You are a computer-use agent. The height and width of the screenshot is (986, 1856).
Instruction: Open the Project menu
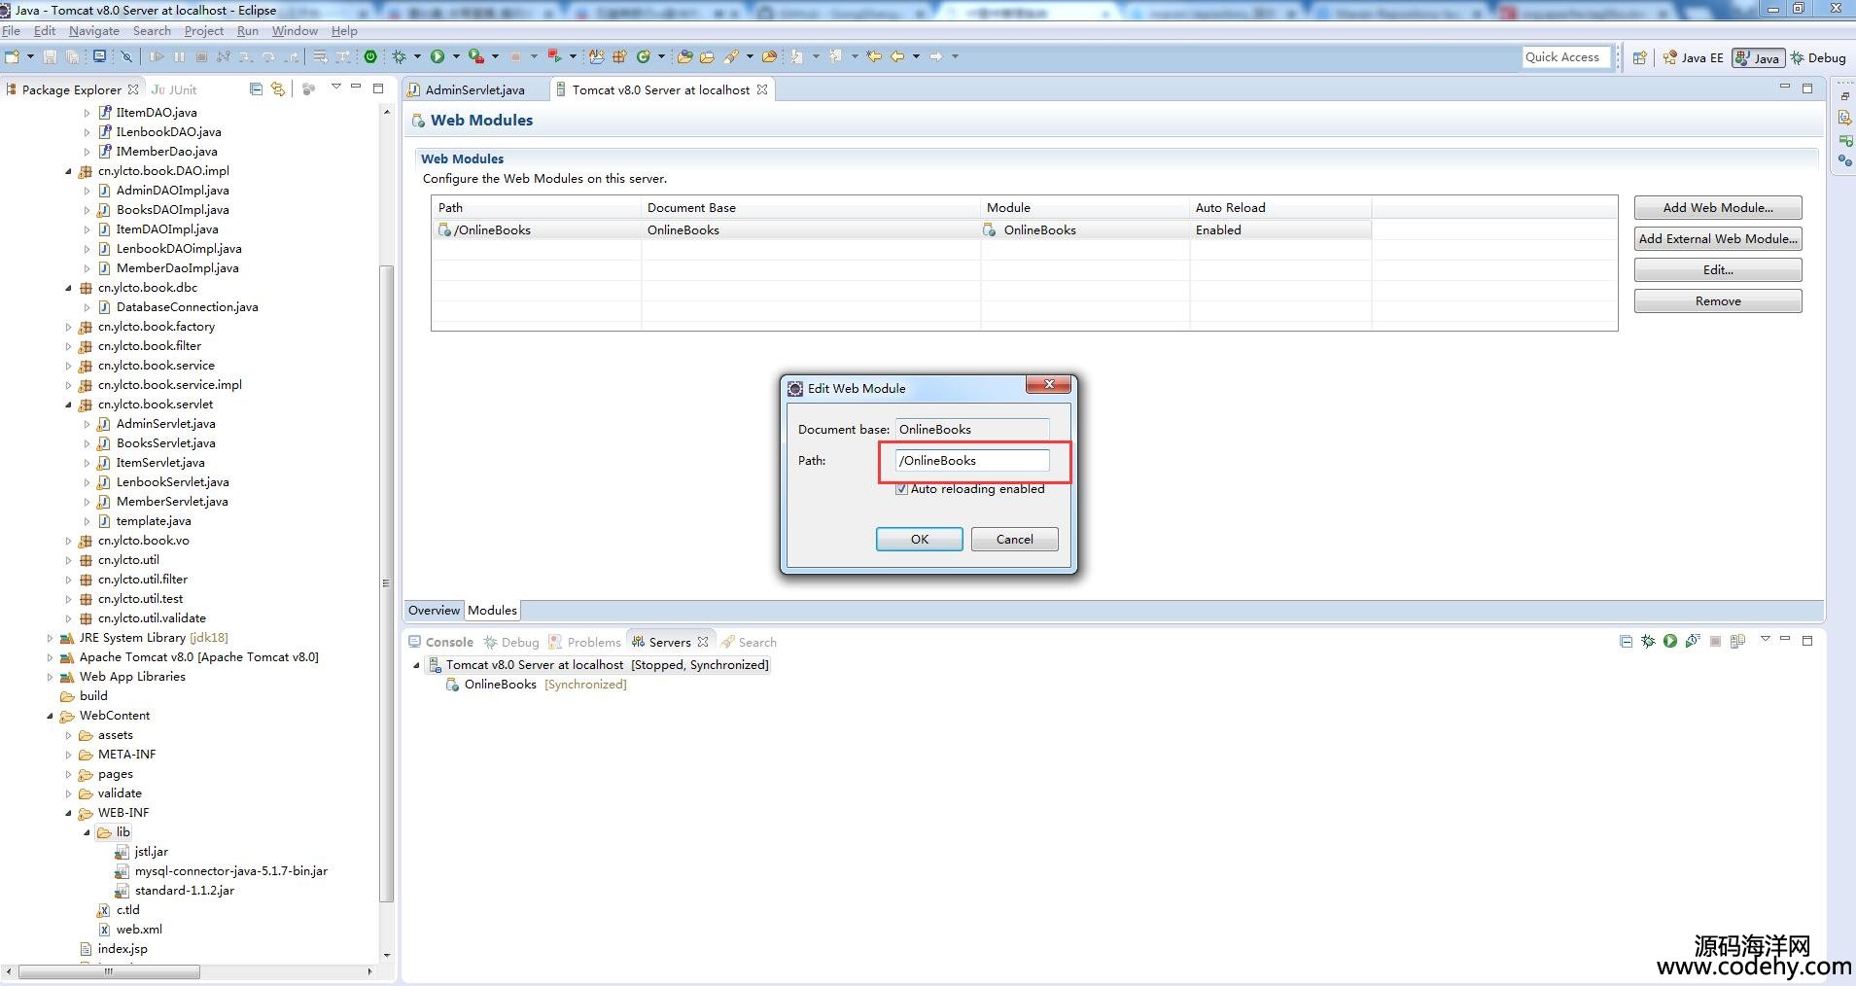click(204, 31)
